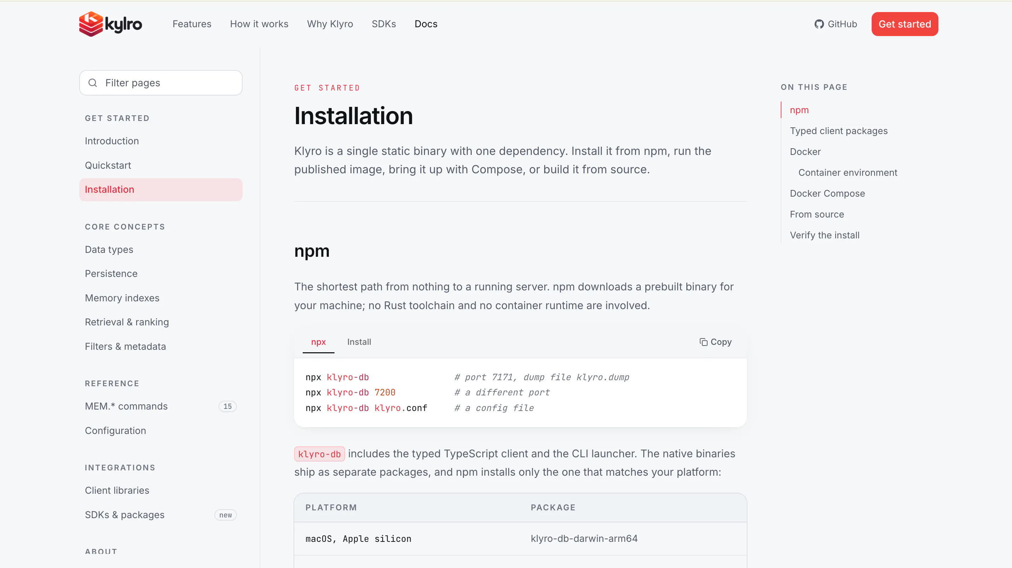Click the GitHub text link in header
1012x568 pixels.
(x=842, y=24)
